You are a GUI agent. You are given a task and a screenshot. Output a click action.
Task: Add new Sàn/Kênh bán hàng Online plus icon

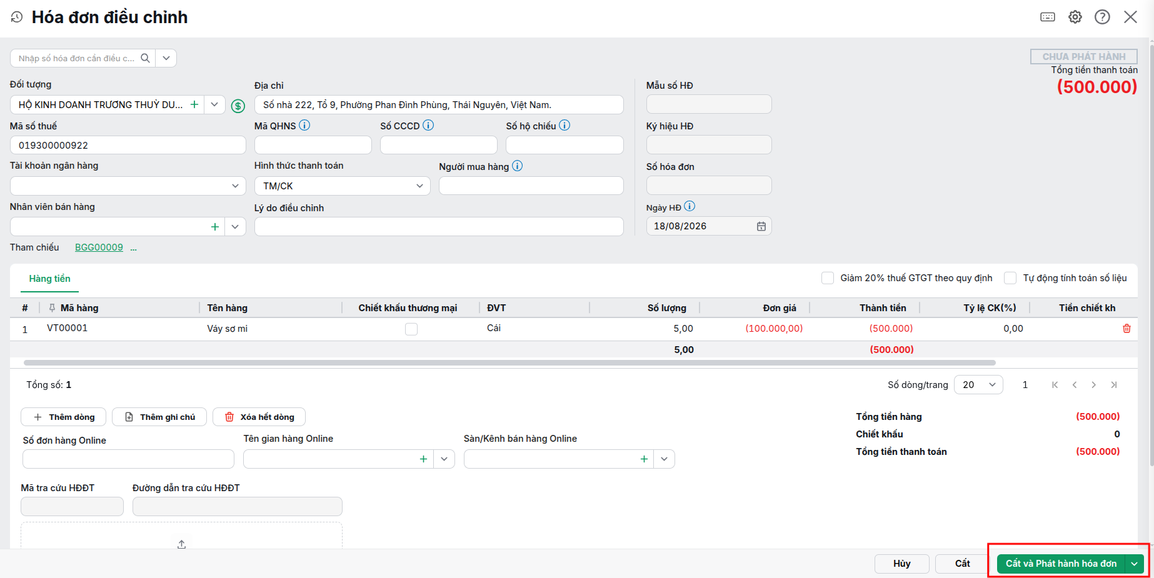point(644,459)
